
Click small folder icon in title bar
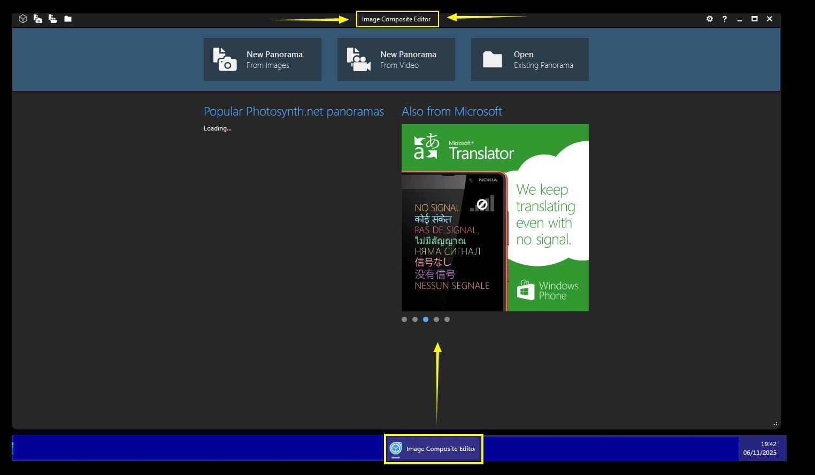pyautogui.click(x=68, y=19)
